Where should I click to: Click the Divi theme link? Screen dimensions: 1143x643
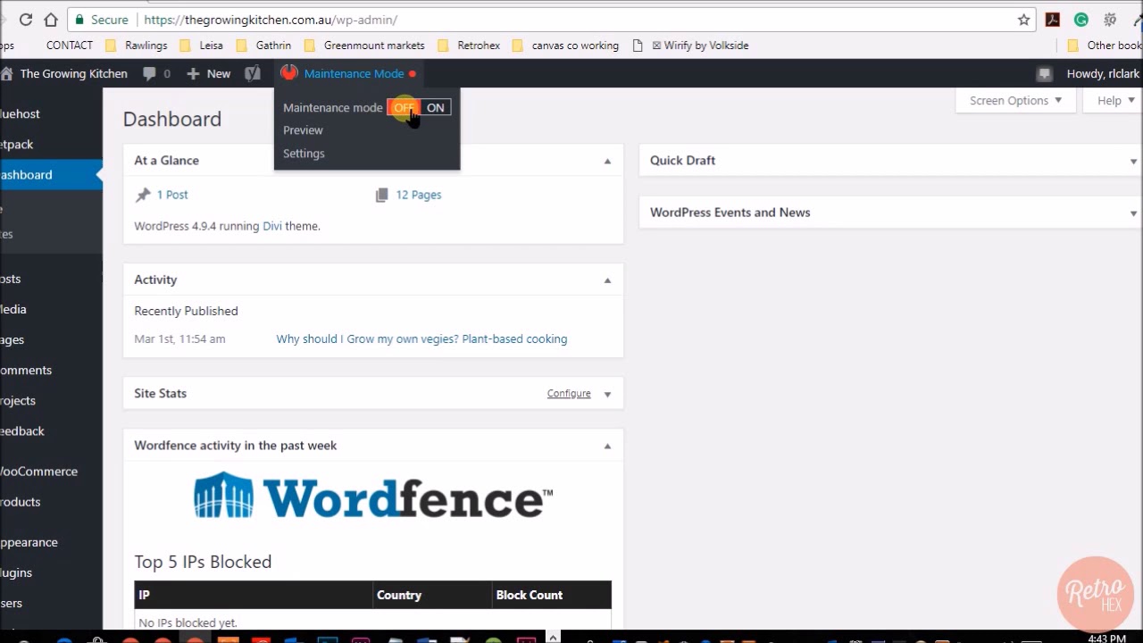tap(272, 226)
